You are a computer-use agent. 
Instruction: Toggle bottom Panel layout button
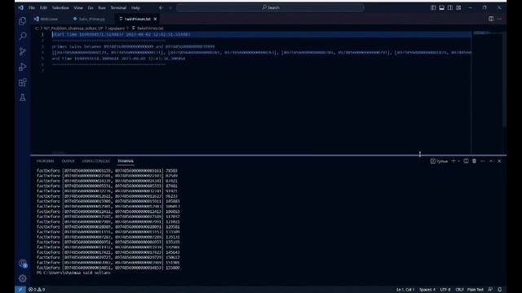(x=441, y=7)
